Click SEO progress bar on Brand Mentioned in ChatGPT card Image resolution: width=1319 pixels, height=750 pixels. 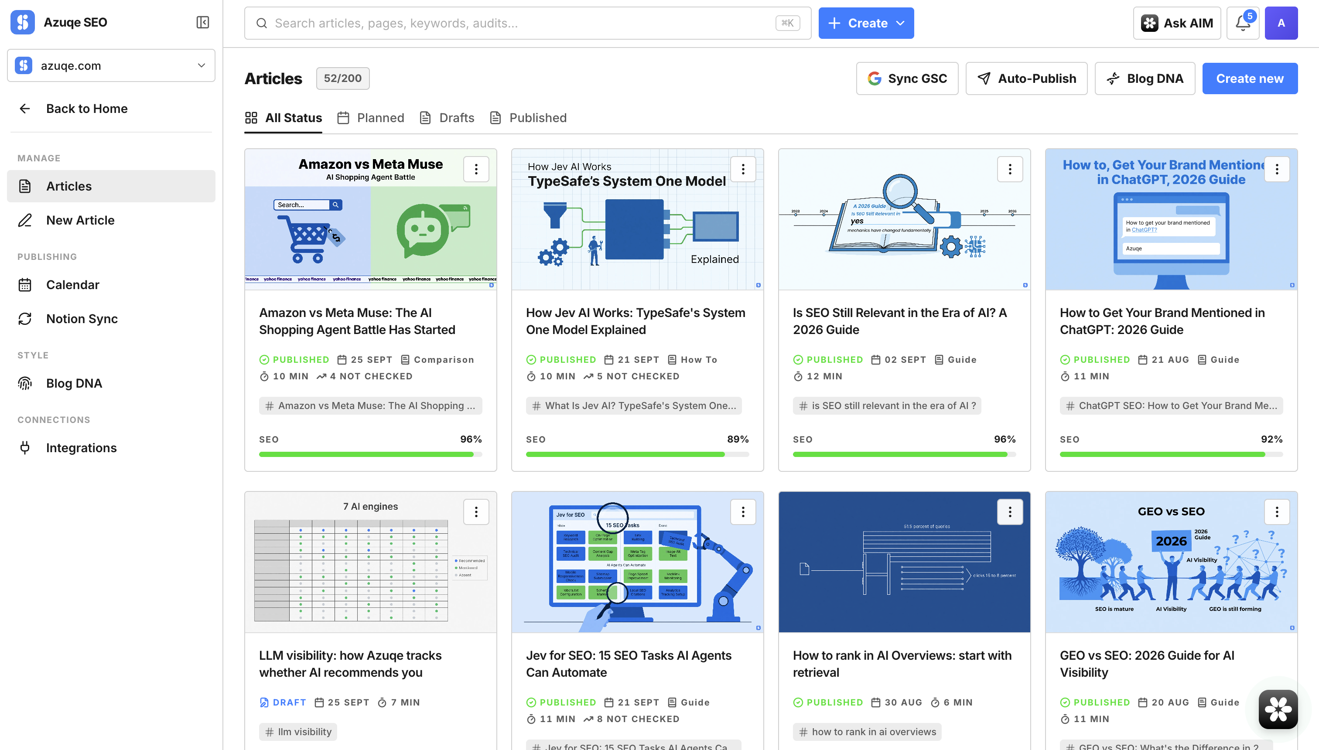(1171, 454)
